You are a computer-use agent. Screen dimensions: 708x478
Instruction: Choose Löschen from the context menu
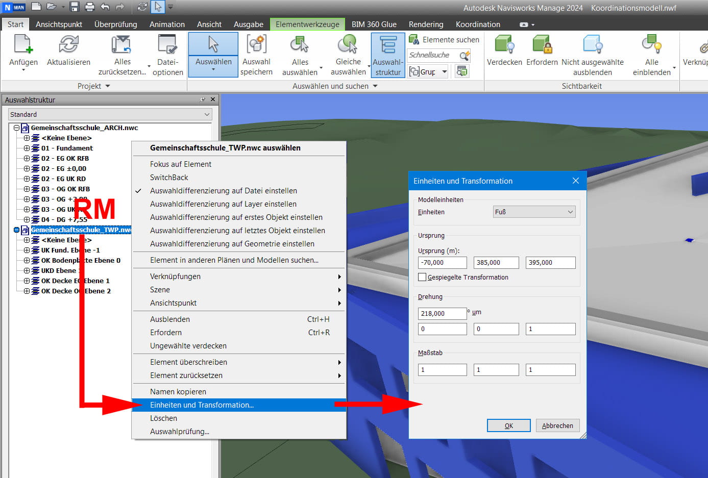point(239,418)
